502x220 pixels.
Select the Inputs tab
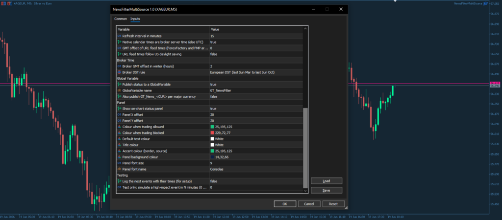pos(135,19)
